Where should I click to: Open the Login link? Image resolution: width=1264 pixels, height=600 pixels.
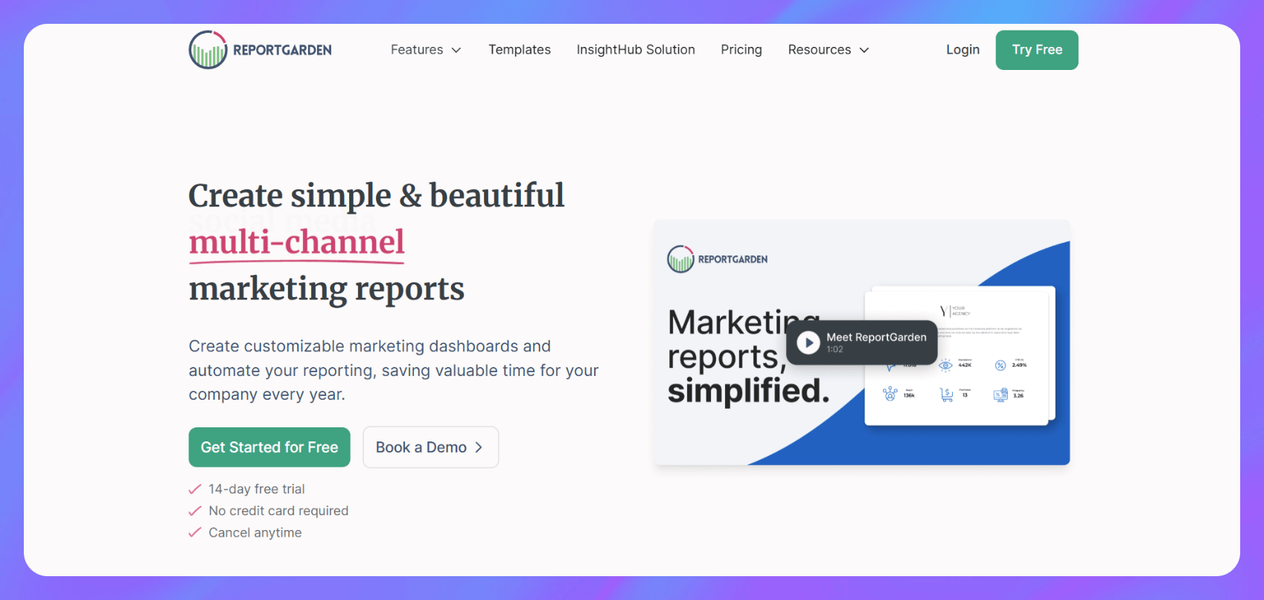[x=963, y=50]
